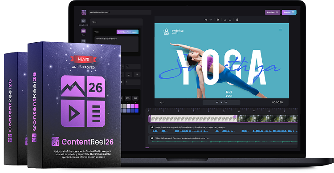
Task: Open the font dropdown chevron beside the 17 field
Action: pos(122,67)
